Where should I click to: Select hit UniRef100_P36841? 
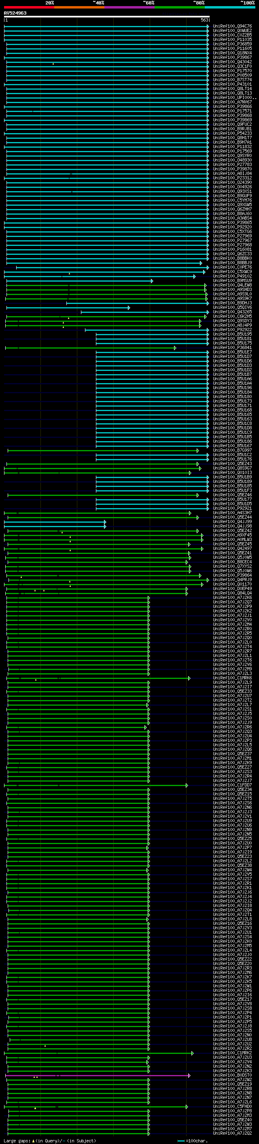232,348
